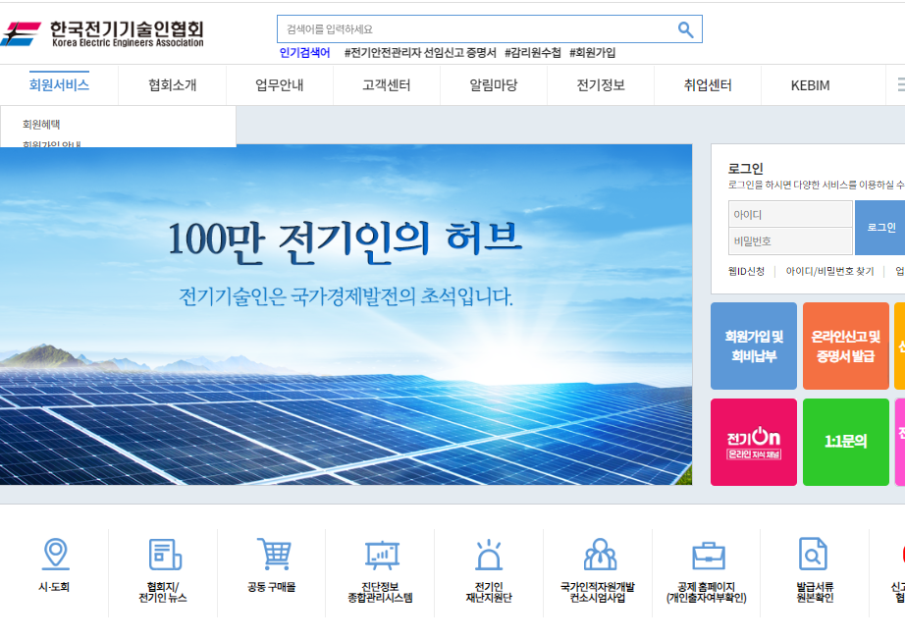This screenshot has width=905, height=639.
Task: Select 회원혜택 in the submenu
Action: [x=41, y=124]
